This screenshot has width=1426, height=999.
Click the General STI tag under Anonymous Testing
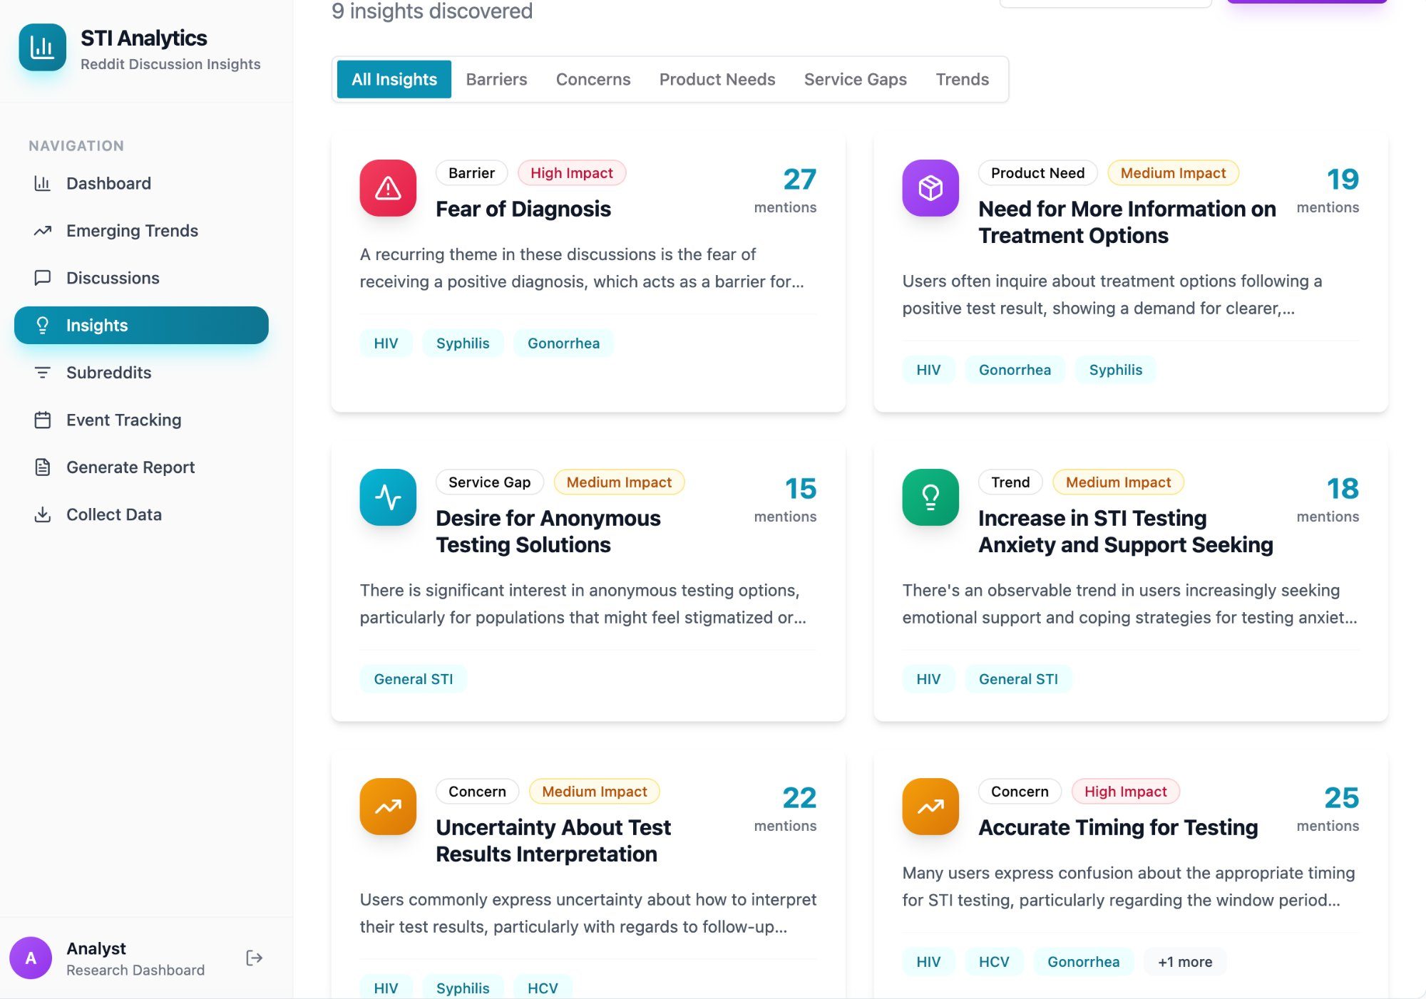click(x=413, y=679)
